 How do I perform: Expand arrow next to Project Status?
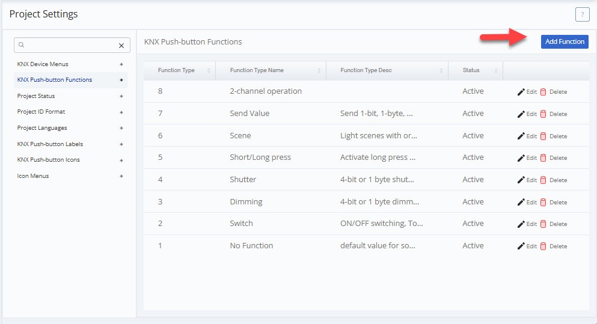coord(121,96)
